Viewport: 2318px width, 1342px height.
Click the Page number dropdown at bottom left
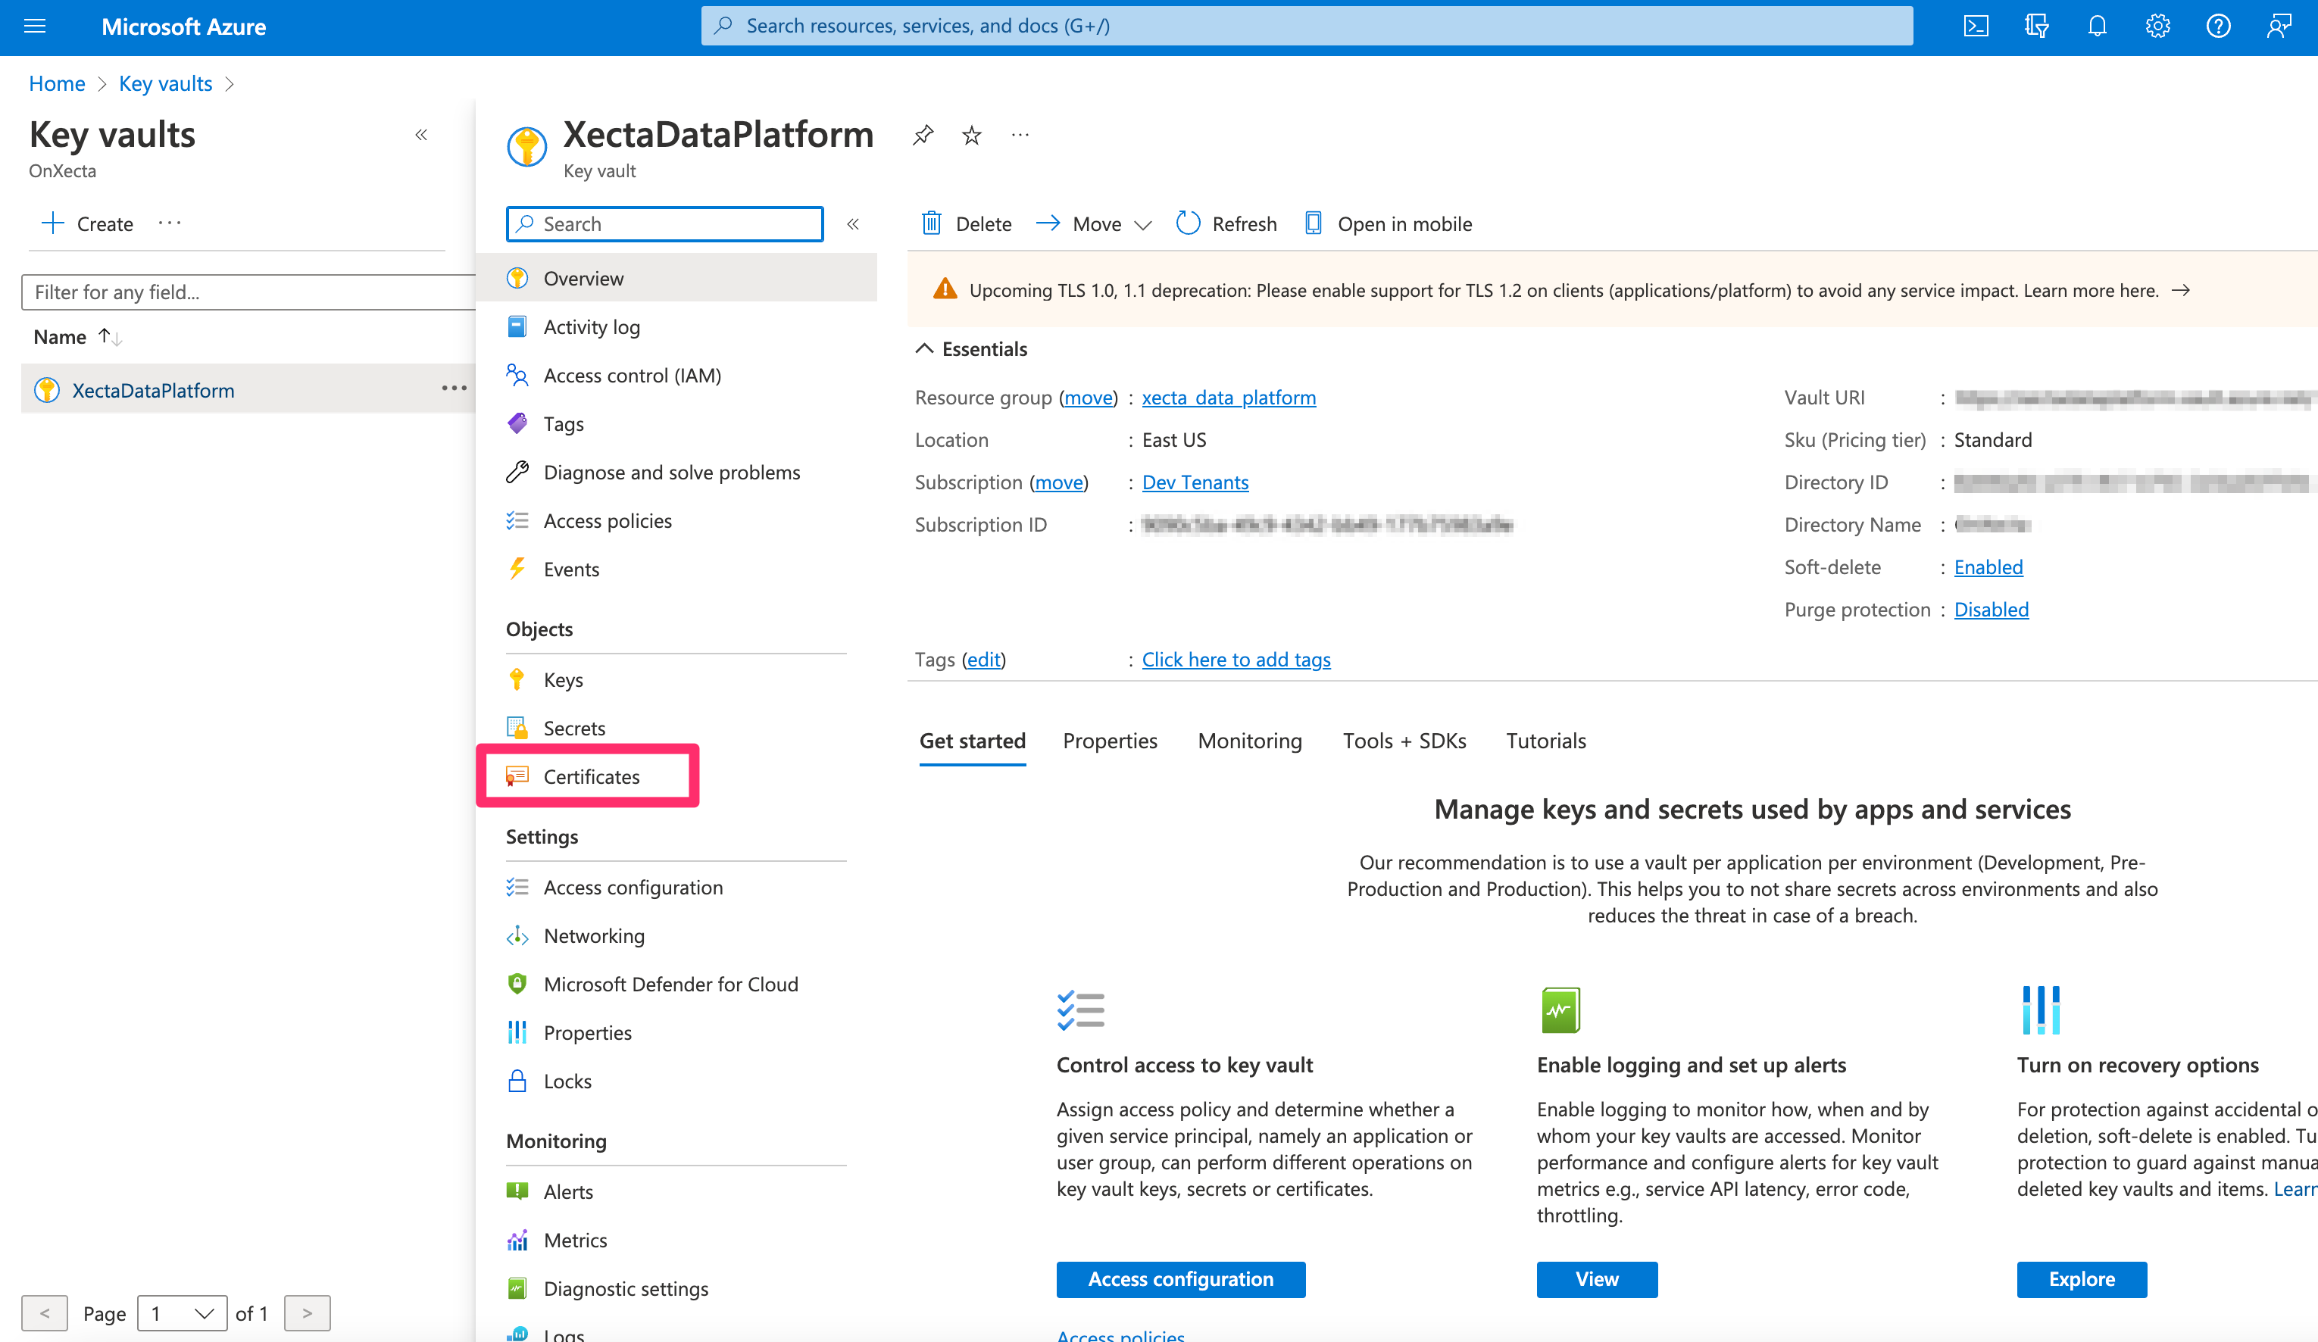coord(177,1312)
